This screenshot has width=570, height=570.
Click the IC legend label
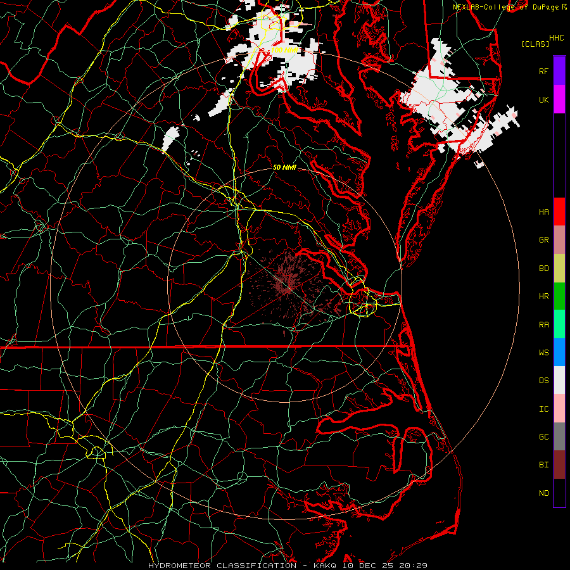[x=543, y=408]
